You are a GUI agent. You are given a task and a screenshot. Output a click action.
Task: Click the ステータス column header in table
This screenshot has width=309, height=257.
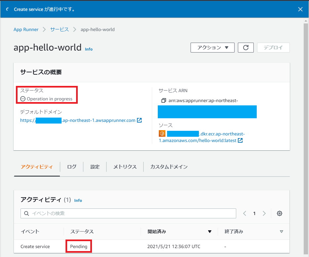(x=82, y=232)
